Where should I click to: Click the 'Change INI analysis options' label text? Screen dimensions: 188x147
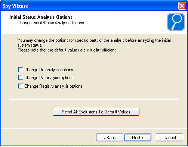pyautogui.click(x=49, y=78)
